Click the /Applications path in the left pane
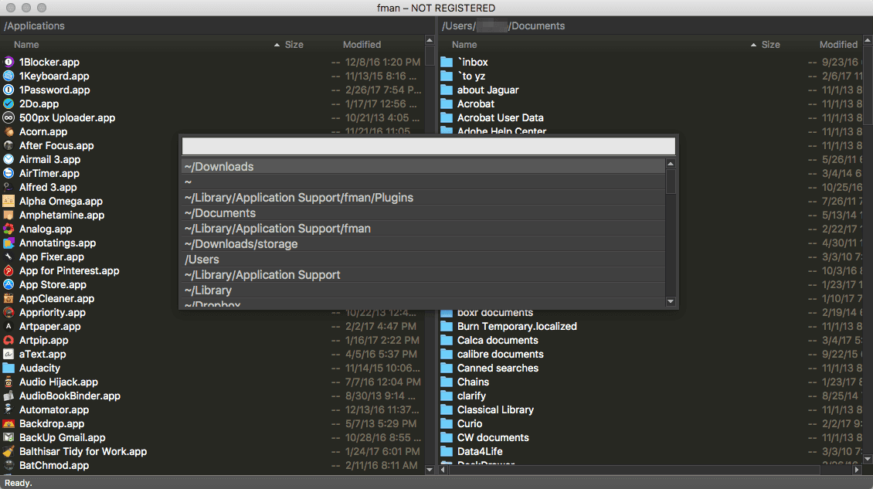 click(34, 25)
